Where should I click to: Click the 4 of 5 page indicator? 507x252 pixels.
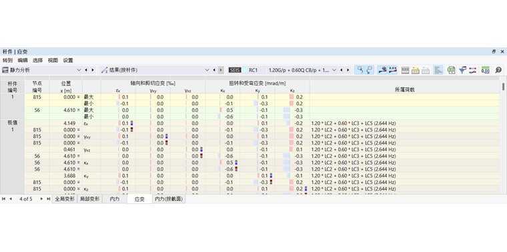pyautogui.click(x=26, y=199)
